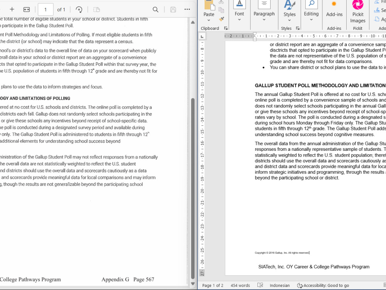
Task: Click the Copyright 2016 Gallup footer text
Action: tap(282, 253)
